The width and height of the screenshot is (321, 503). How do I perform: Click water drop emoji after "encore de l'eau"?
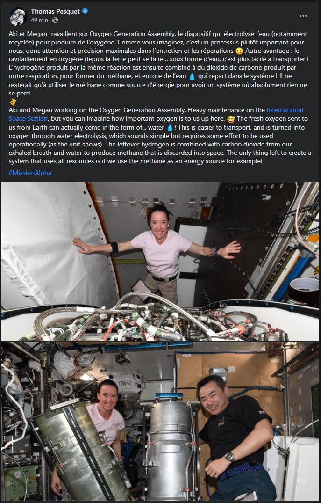click(x=192, y=77)
